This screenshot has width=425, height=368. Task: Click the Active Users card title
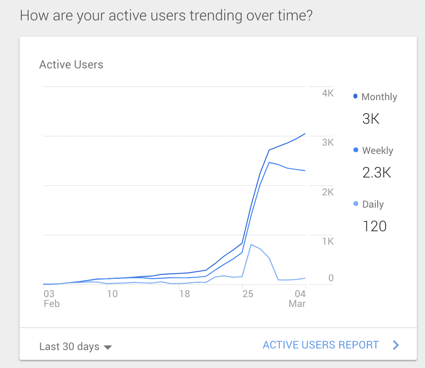tap(71, 65)
